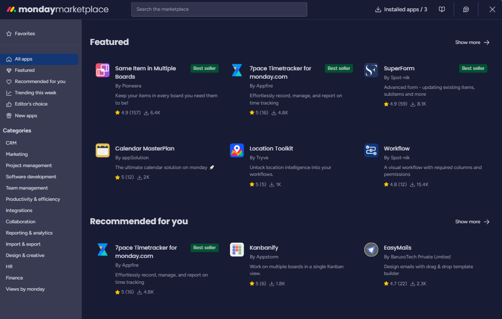Open the SuperForm app icon

pyautogui.click(x=371, y=70)
